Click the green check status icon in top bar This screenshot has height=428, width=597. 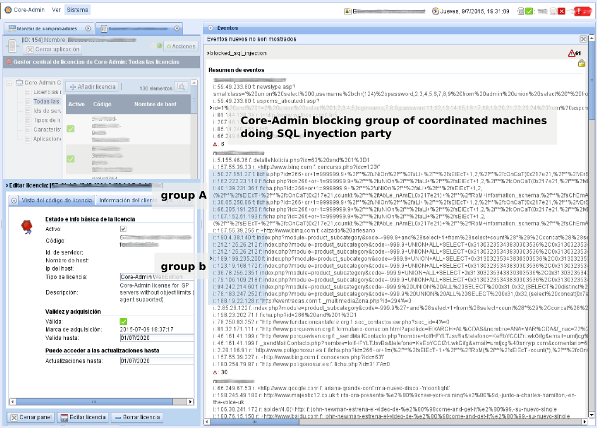pos(529,12)
